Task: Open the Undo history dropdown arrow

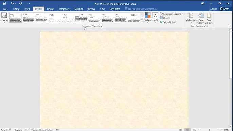Action: point(16,3)
